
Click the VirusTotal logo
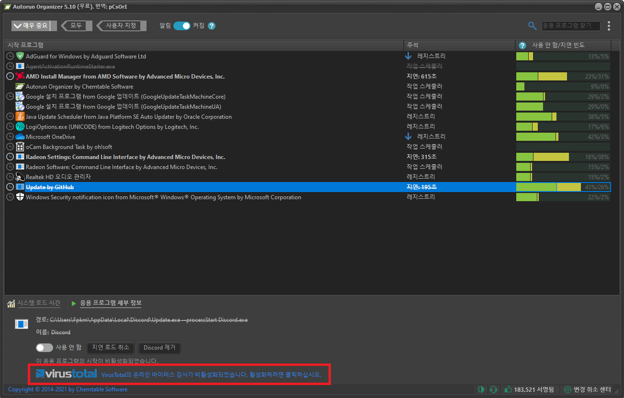coord(67,374)
